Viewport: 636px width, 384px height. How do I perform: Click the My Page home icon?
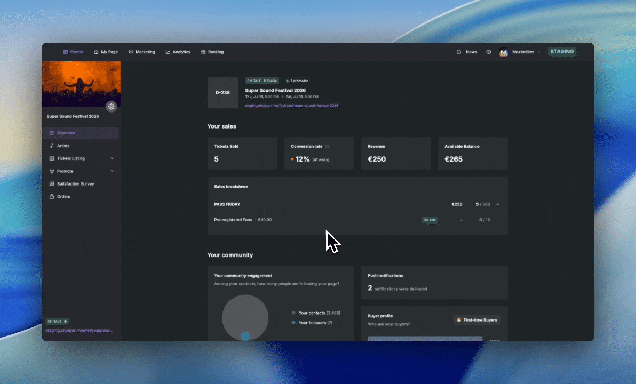(96, 52)
